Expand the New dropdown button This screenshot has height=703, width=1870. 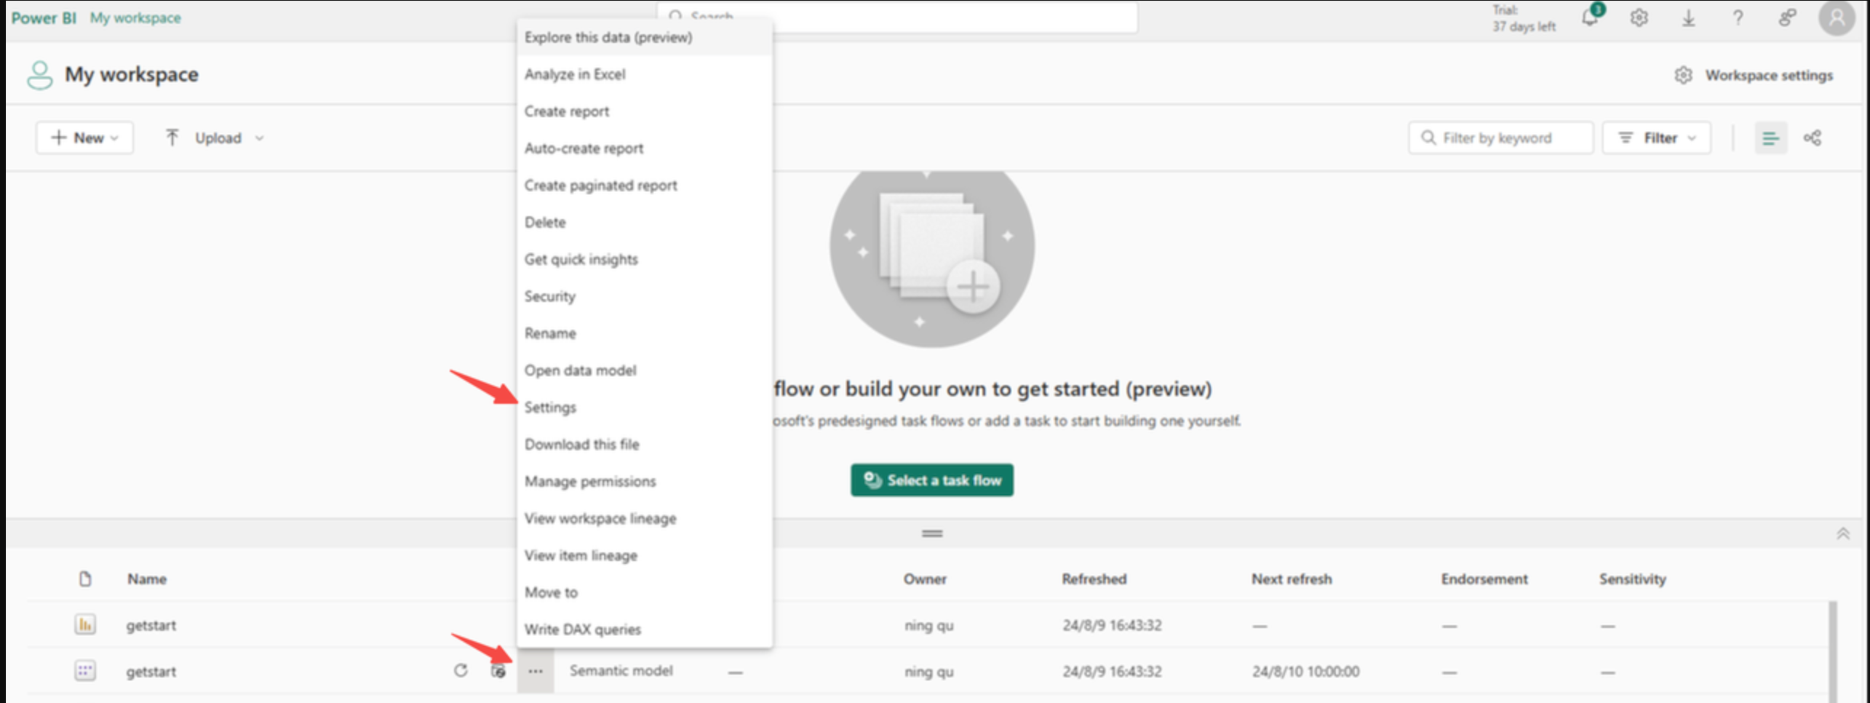[x=84, y=138]
